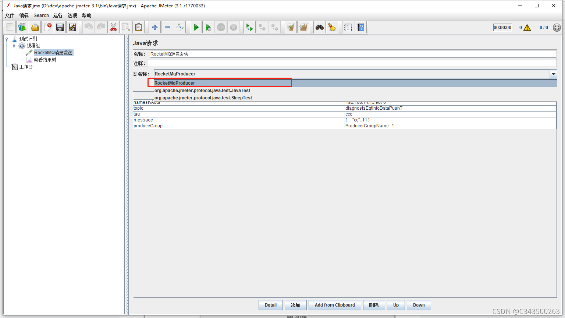
Task: Toggle the 类名称 combo box arrow
Action: [553, 74]
